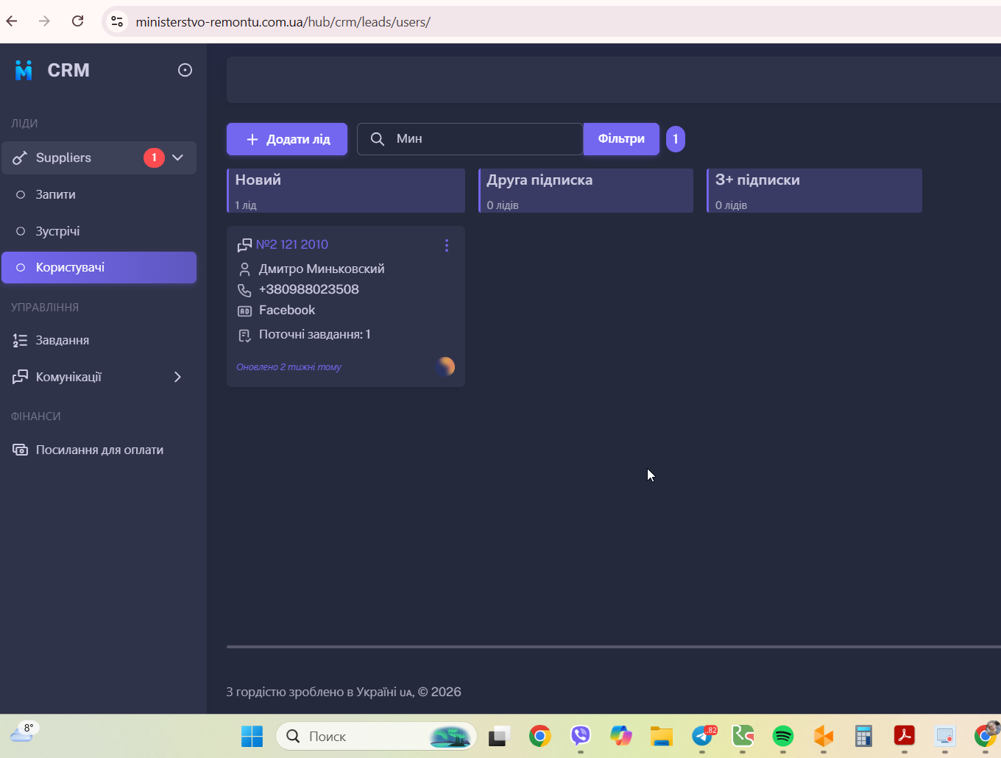Open the Фільтри filters button
Screen dimensions: 1001x758
(x=621, y=139)
